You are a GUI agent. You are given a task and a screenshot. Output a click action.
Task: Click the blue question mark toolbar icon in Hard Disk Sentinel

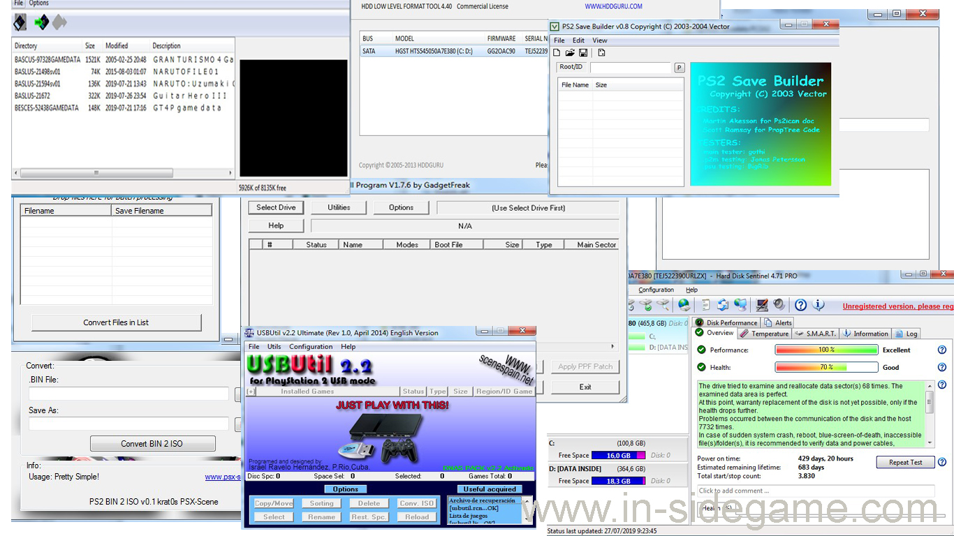pos(801,305)
